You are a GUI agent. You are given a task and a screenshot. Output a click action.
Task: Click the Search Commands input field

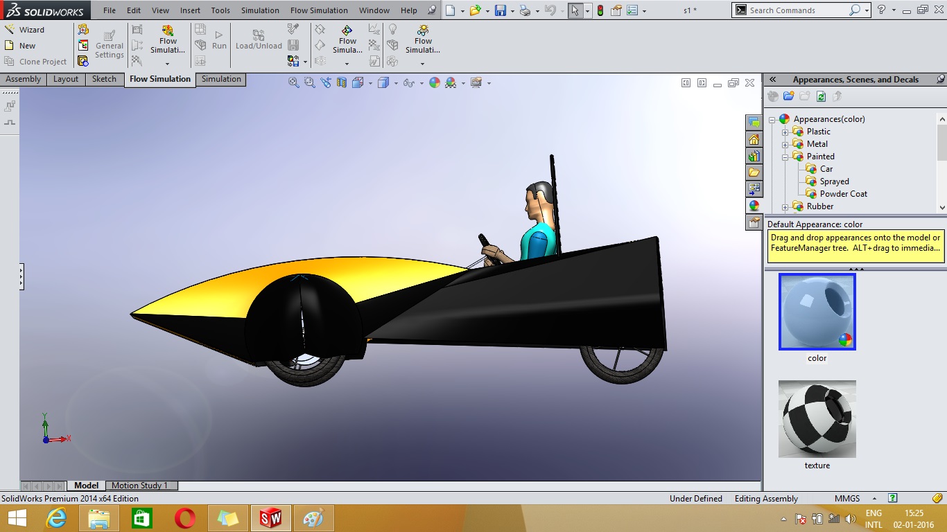point(797,10)
